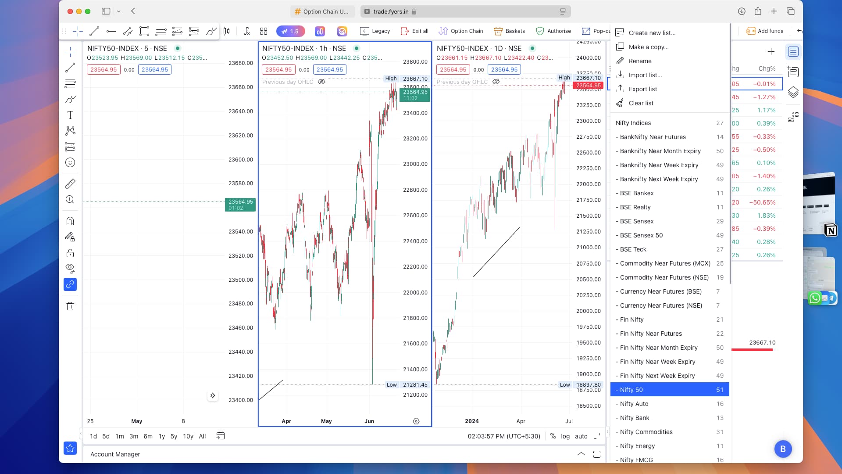The width and height of the screenshot is (842, 474).
Task: Open the Fibonacci tools in left sidebar
Action: (x=70, y=83)
